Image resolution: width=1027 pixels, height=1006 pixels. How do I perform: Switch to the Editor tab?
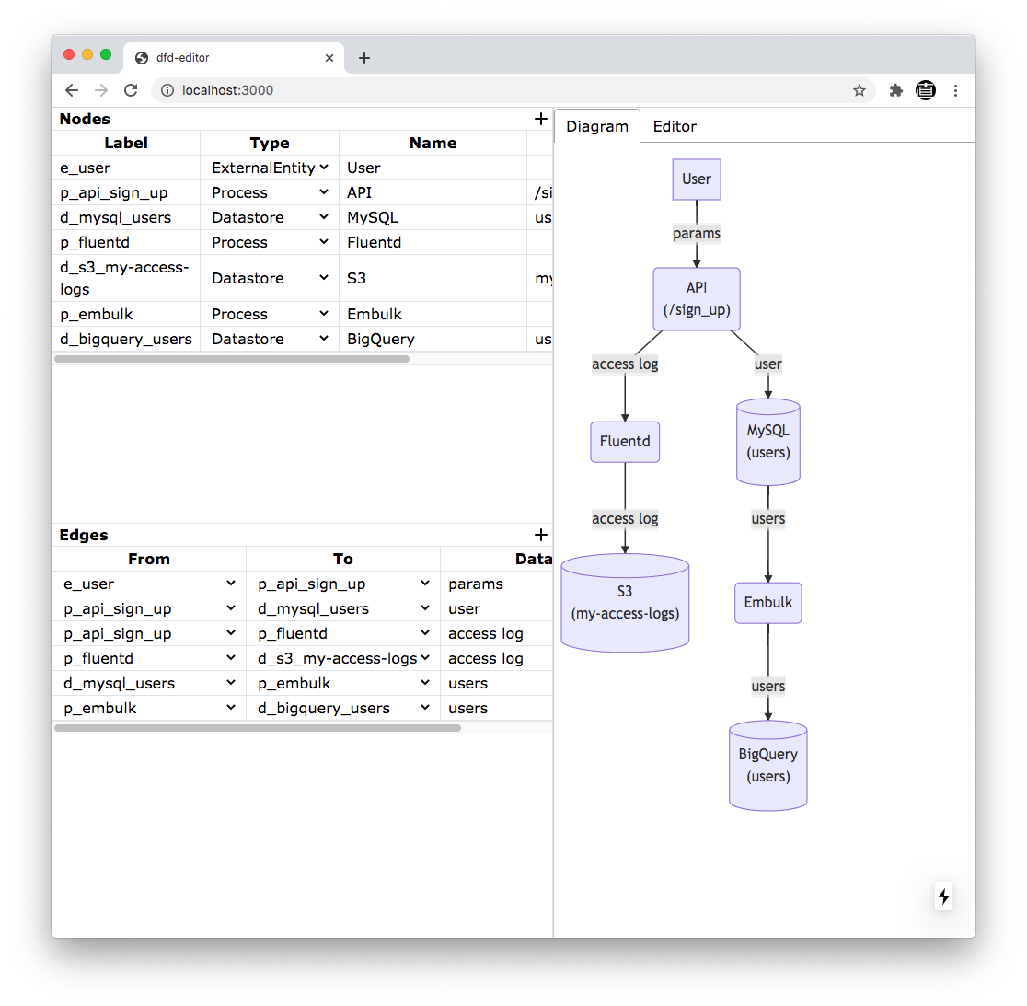coord(675,126)
